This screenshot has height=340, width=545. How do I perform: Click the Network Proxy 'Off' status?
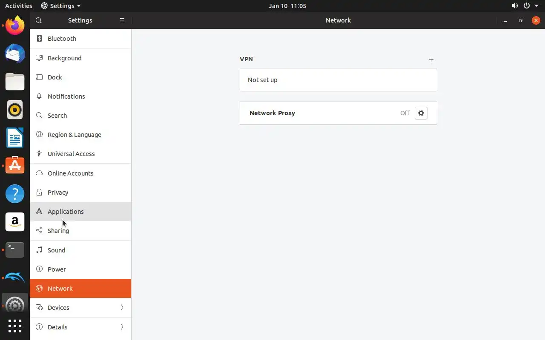pyautogui.click(x=405, y=113)
